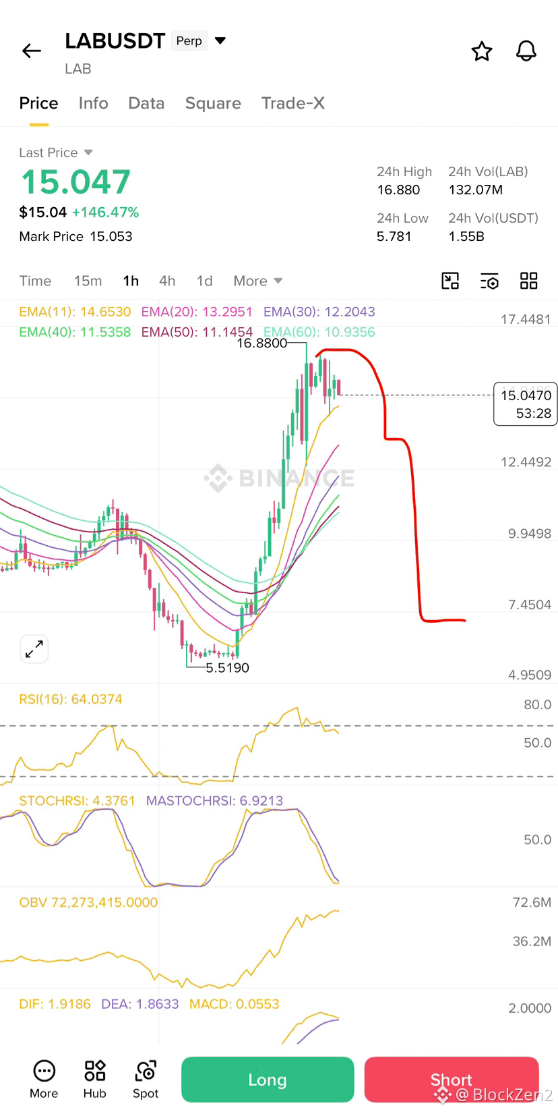Switch to the Square tab
558x1112 pixels.
(x=213, y=103)
